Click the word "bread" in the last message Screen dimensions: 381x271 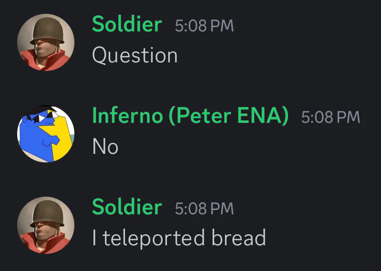point(238,237)
